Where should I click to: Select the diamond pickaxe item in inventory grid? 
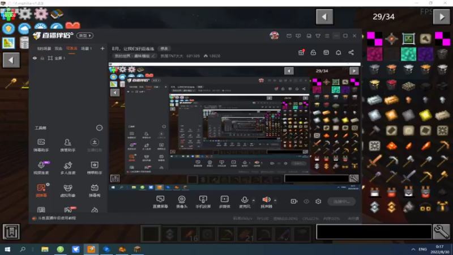coord(391,161)
